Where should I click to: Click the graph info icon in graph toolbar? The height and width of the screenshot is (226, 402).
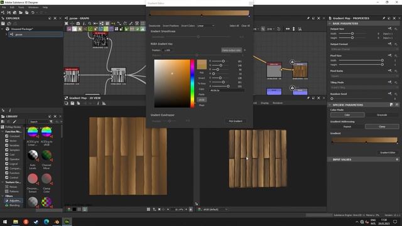(x=84, y=23)
